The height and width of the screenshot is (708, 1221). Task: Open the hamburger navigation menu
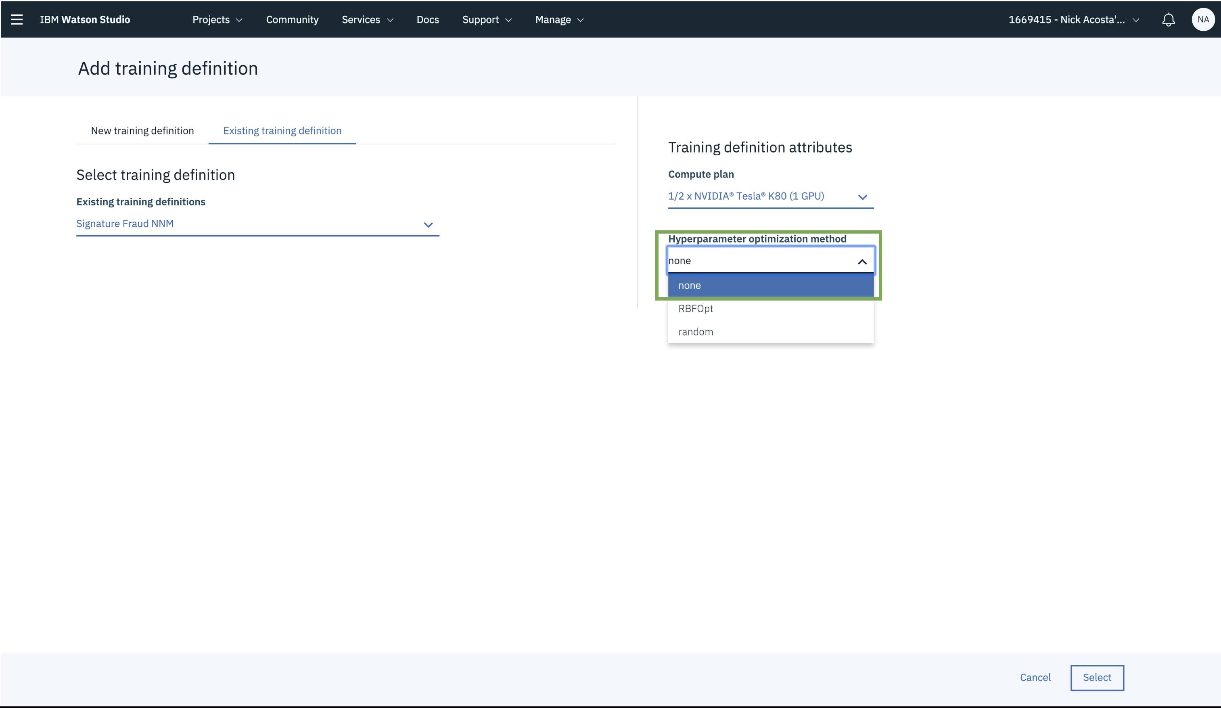[x=17, y=19]
